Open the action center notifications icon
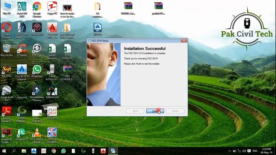This screenshot has width=276, height=155. coord(249,151)
